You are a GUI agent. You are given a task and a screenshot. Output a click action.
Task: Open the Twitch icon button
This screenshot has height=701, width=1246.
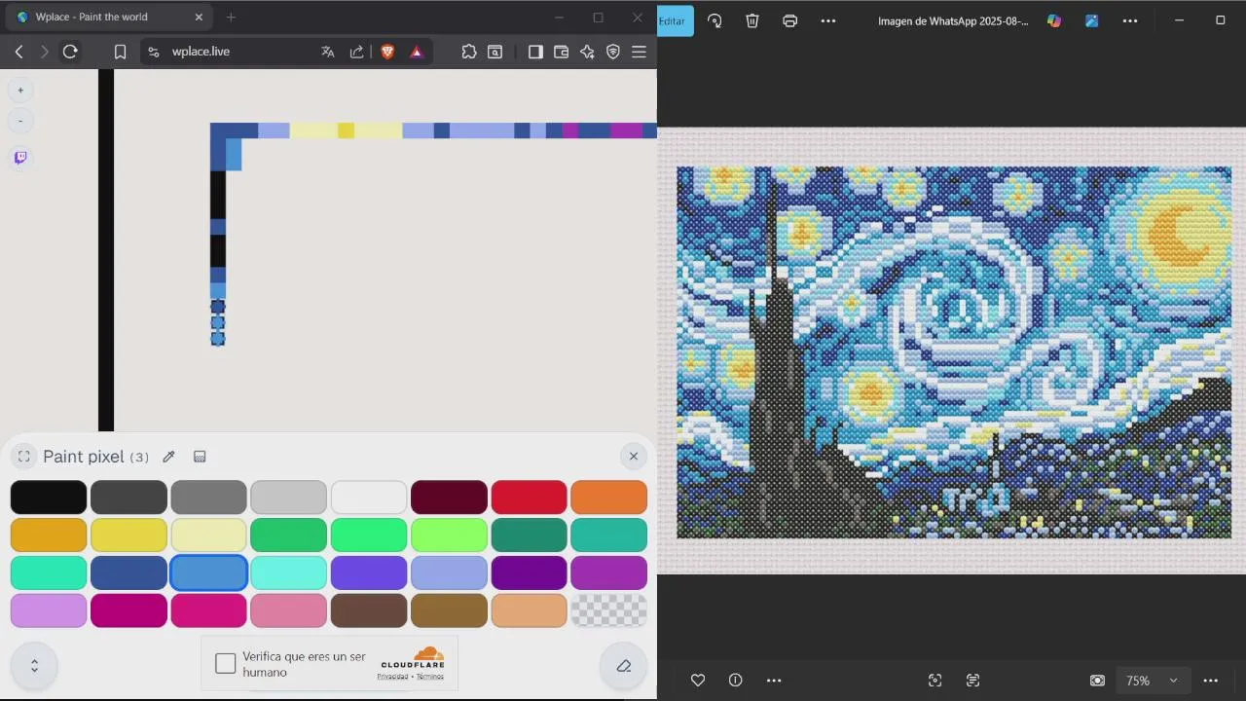point(20,157)
